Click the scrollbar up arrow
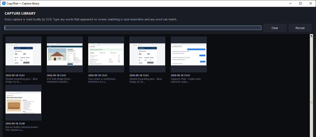 click(x=312, y=36)
